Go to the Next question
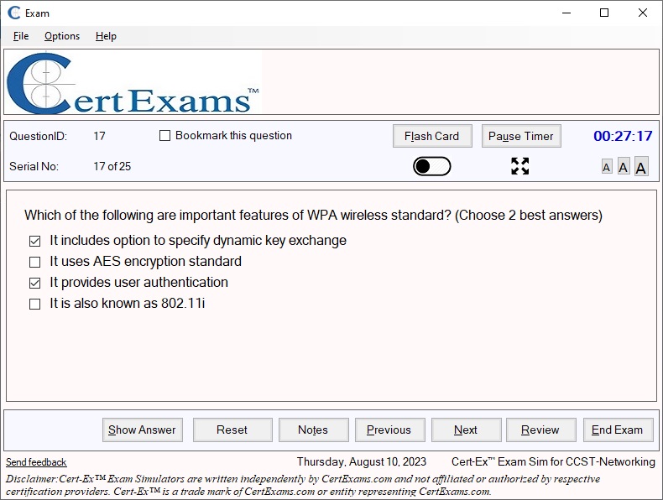Image resolution: width=663 pixels, height=500 pixels. pos(466,430)
